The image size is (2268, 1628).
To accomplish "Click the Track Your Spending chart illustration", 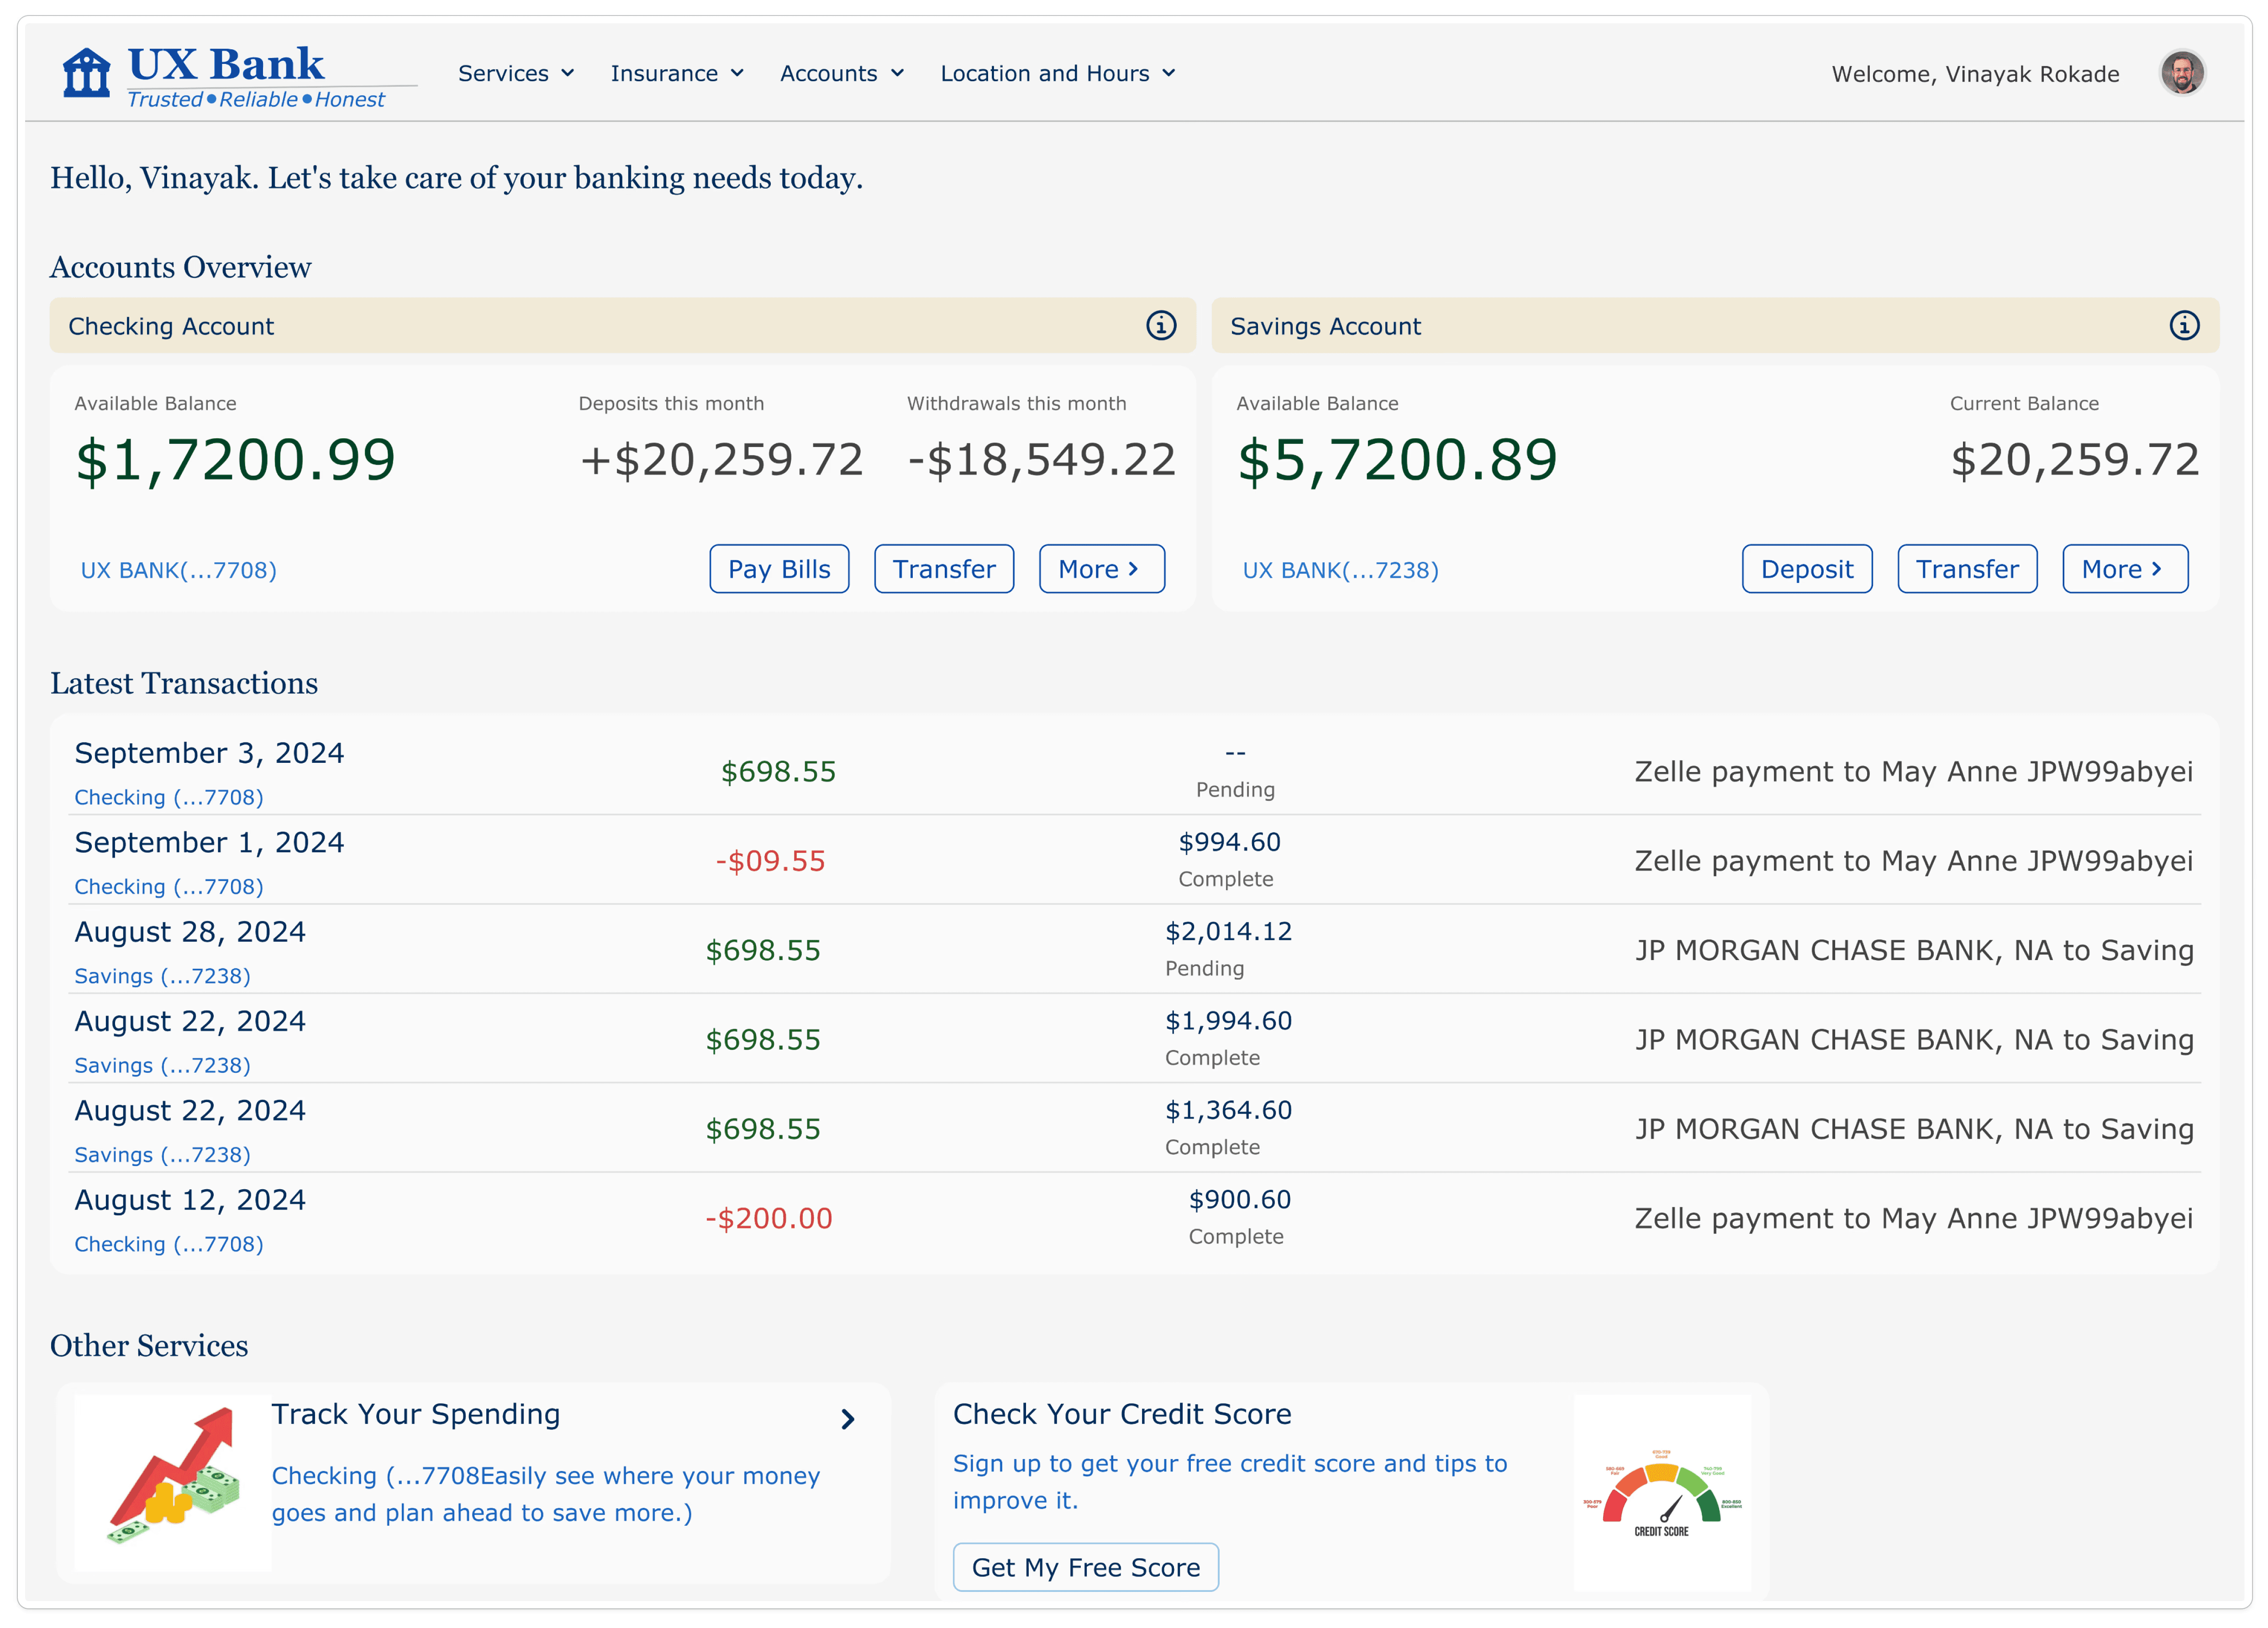I will 173,1483.
